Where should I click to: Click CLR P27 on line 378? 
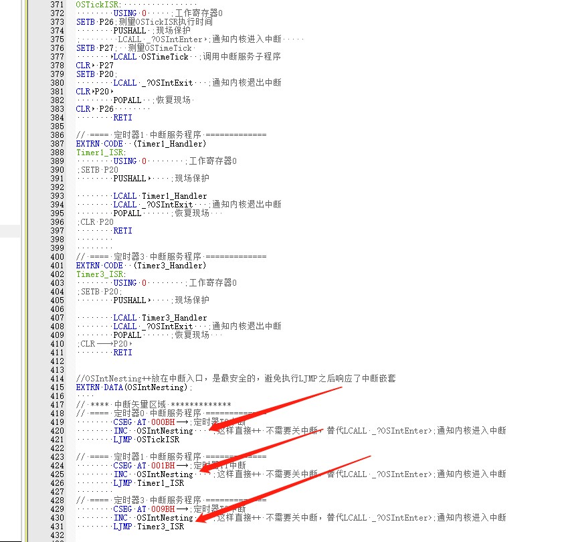coord(94,66)
